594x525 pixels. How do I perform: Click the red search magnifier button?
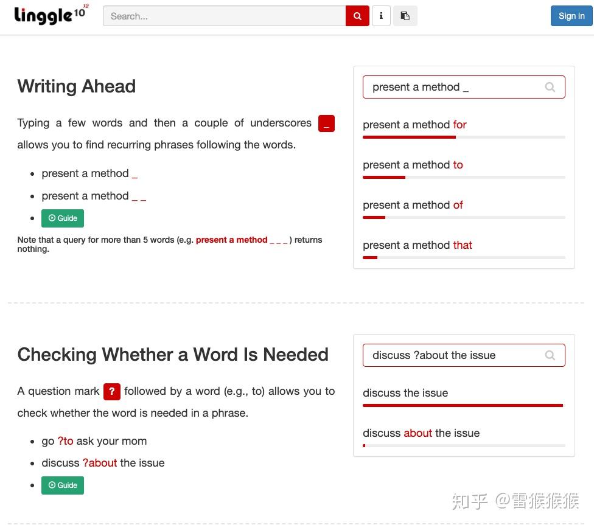click(x=357, y=16)
